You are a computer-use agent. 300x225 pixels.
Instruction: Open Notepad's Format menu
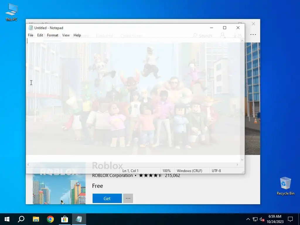(x=53, y=35)
